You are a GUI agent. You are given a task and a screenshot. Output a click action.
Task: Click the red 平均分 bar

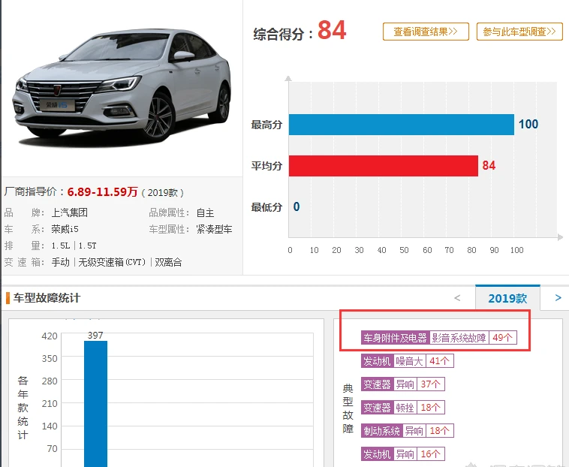pos(383,166)
